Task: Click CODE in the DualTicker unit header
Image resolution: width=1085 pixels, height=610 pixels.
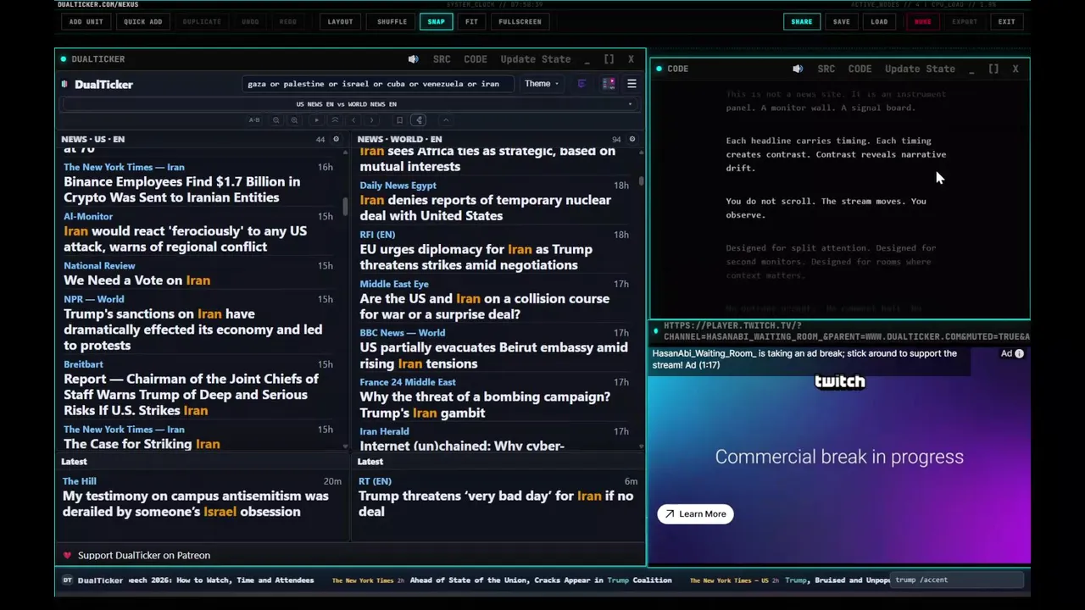Action: pos(476,59)
